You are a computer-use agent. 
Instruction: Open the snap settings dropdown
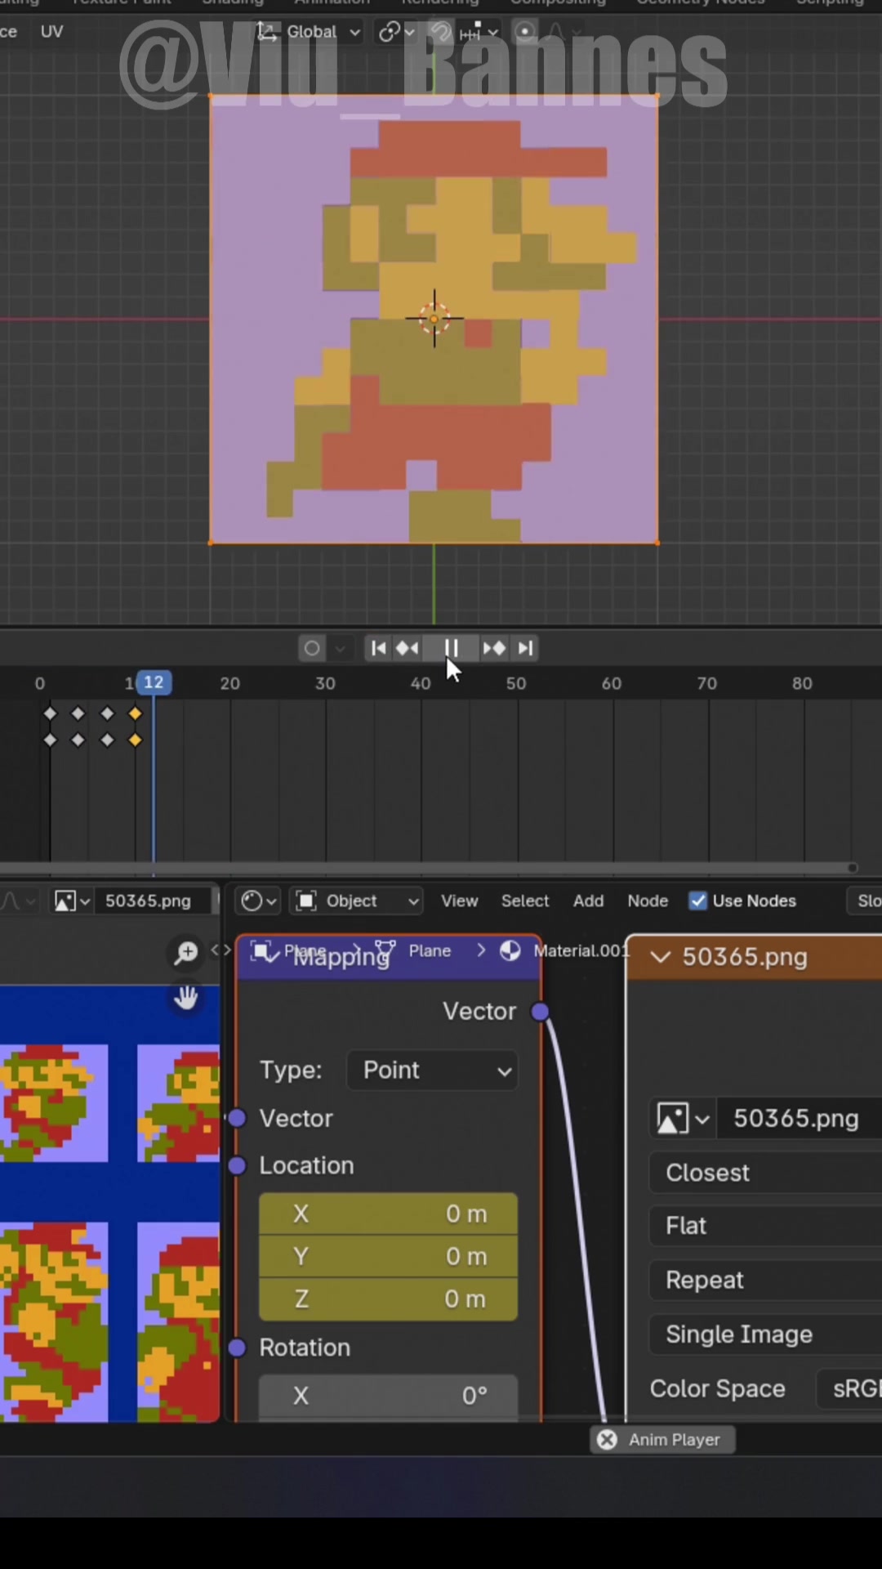pos(479,32)
